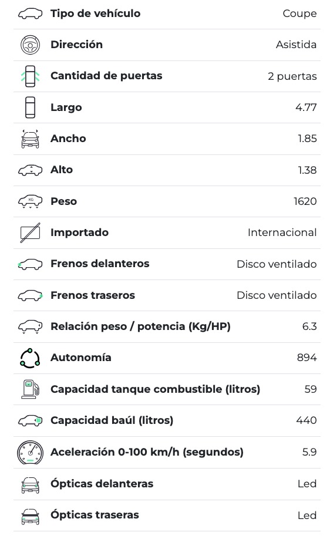Click the Ópticas delanteras car front icon
330x539 pixels.
coord(31,485)
